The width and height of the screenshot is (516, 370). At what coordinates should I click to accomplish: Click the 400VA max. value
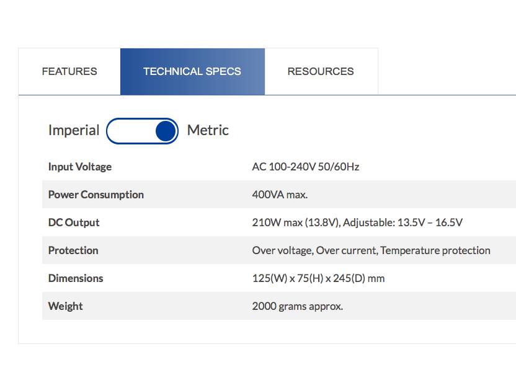[280, 195]
